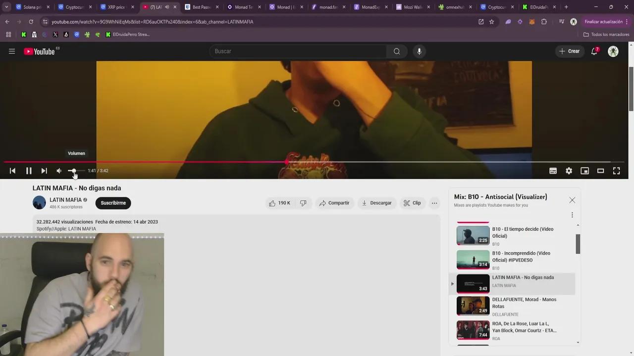Open the LATIN MAFIA channel name link

tap(65, 200)
